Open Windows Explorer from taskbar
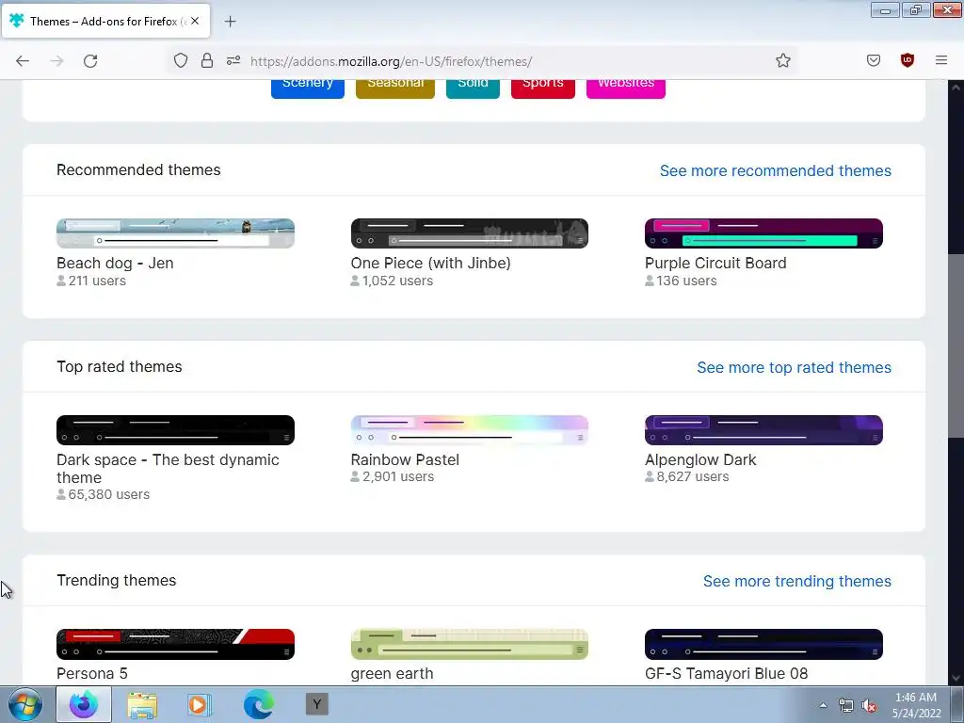Image resolution: width=964 pixels, height=723 pixels. 142,704
